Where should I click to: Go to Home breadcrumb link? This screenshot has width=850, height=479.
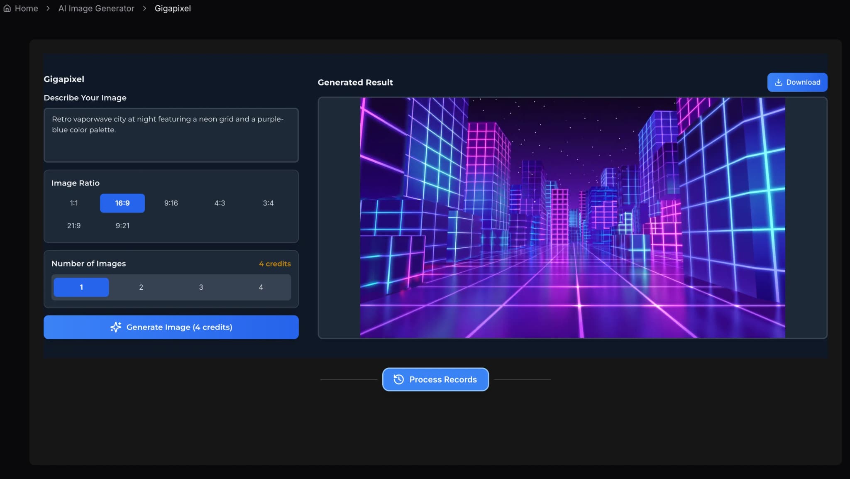(x=26, y=8)
